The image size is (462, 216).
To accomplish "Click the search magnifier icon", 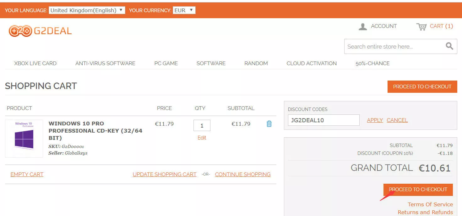I will (x=449, y=46).
